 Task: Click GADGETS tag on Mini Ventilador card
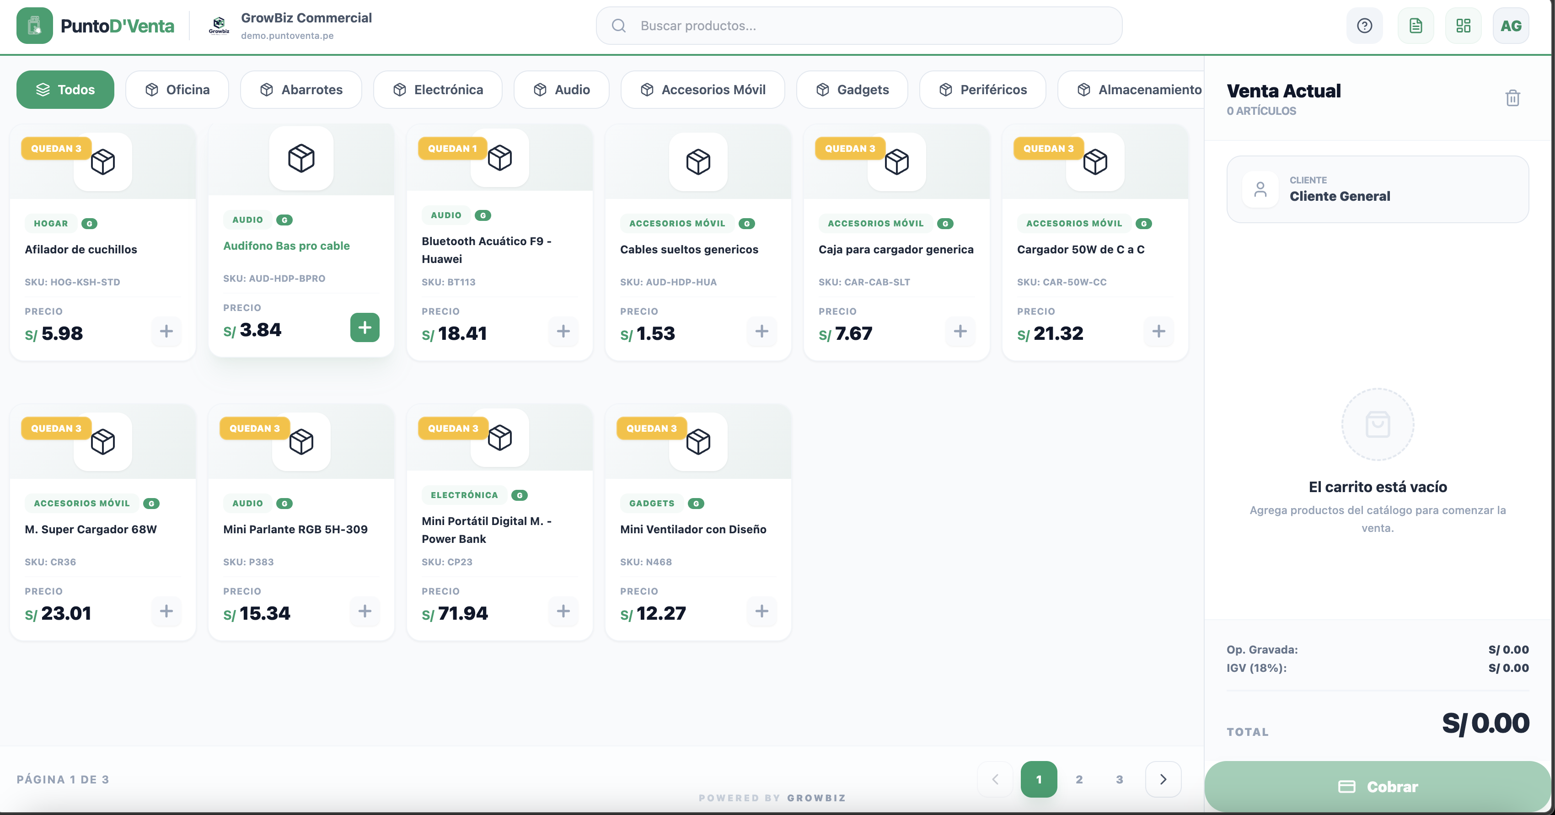click(x=652, y=504)
